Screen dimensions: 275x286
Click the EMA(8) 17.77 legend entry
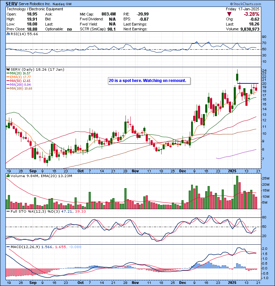click(19, 77)
